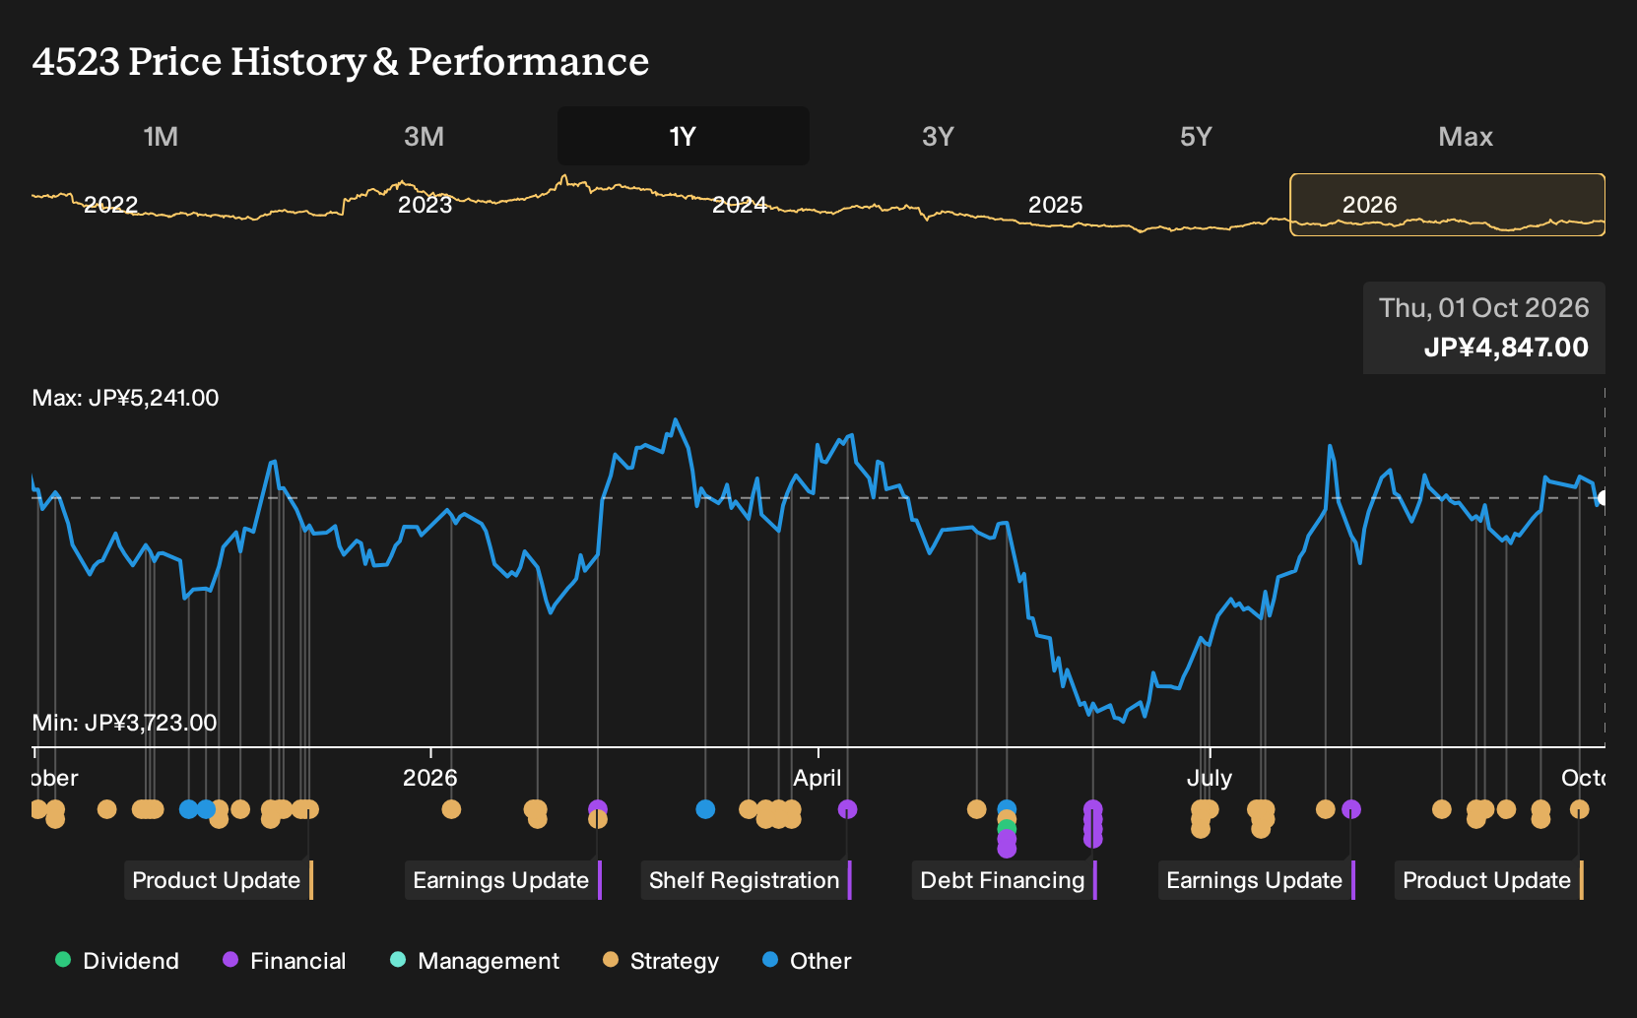Jump to 2025 in overview sparkline

(1055, 205)
